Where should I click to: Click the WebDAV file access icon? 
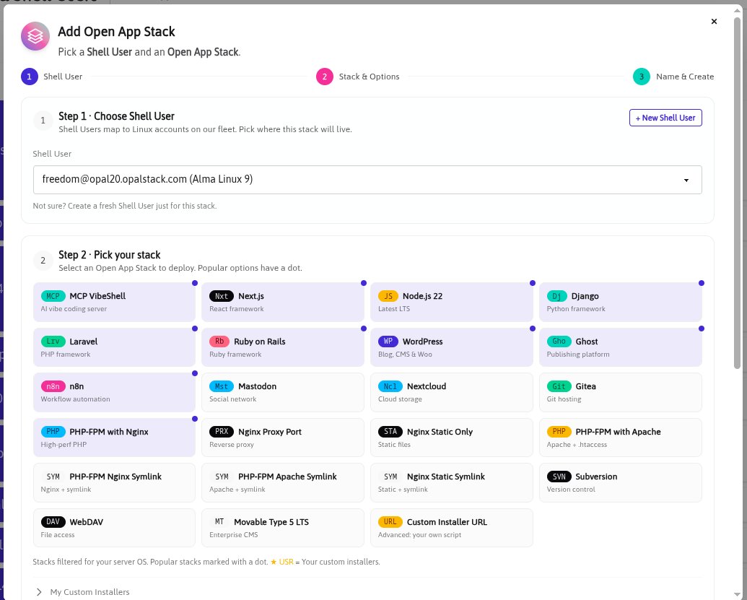click(51, 521)
